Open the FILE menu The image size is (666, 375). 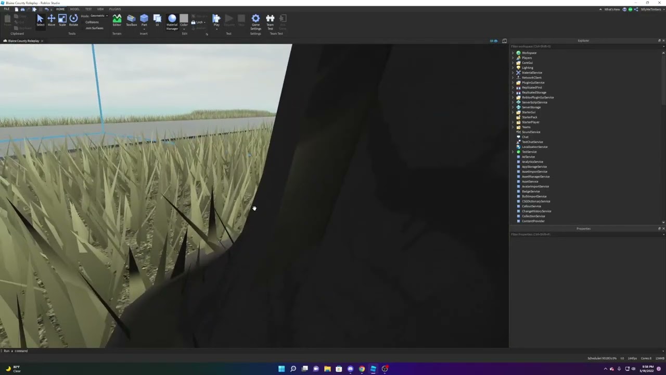(7, 9)
